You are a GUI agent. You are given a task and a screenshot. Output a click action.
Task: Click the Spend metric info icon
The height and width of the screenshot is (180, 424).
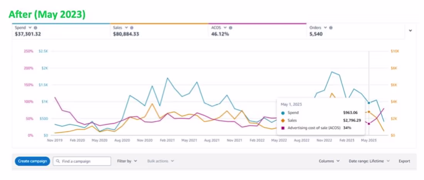35,28
